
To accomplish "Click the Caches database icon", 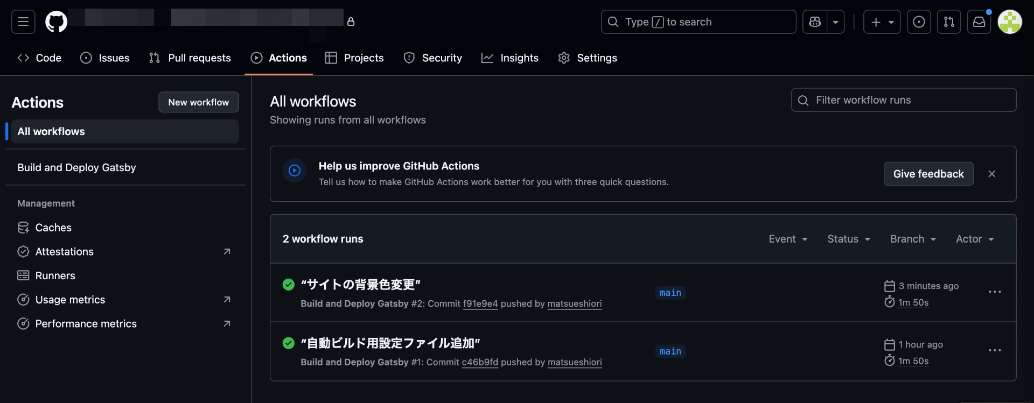I will 23,228.
